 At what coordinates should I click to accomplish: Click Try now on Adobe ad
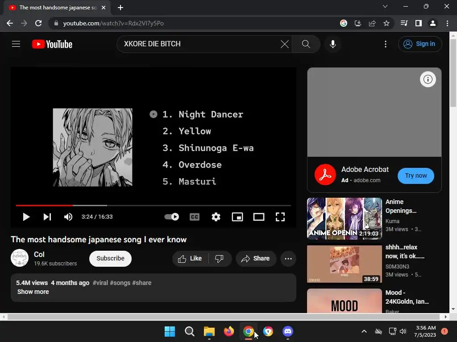click(416, 175)
